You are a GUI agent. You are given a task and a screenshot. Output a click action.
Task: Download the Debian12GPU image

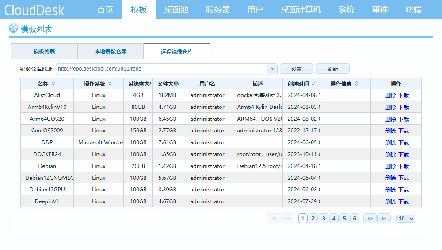coord(404,190)
